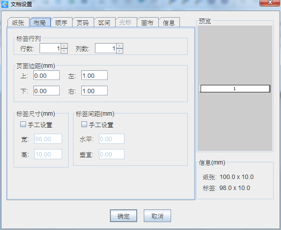Click the 上 margin input field
This screenshot has width=281, height=230.
[x=47, y=76]
